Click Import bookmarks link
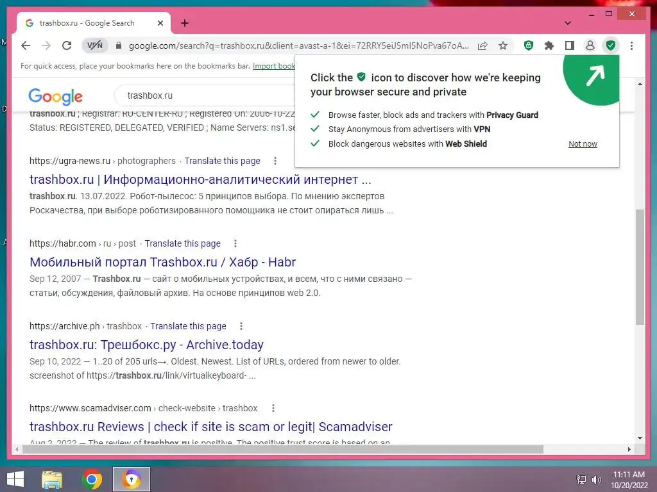This screenshot has width=657, height=492. [x=273, y=66]
